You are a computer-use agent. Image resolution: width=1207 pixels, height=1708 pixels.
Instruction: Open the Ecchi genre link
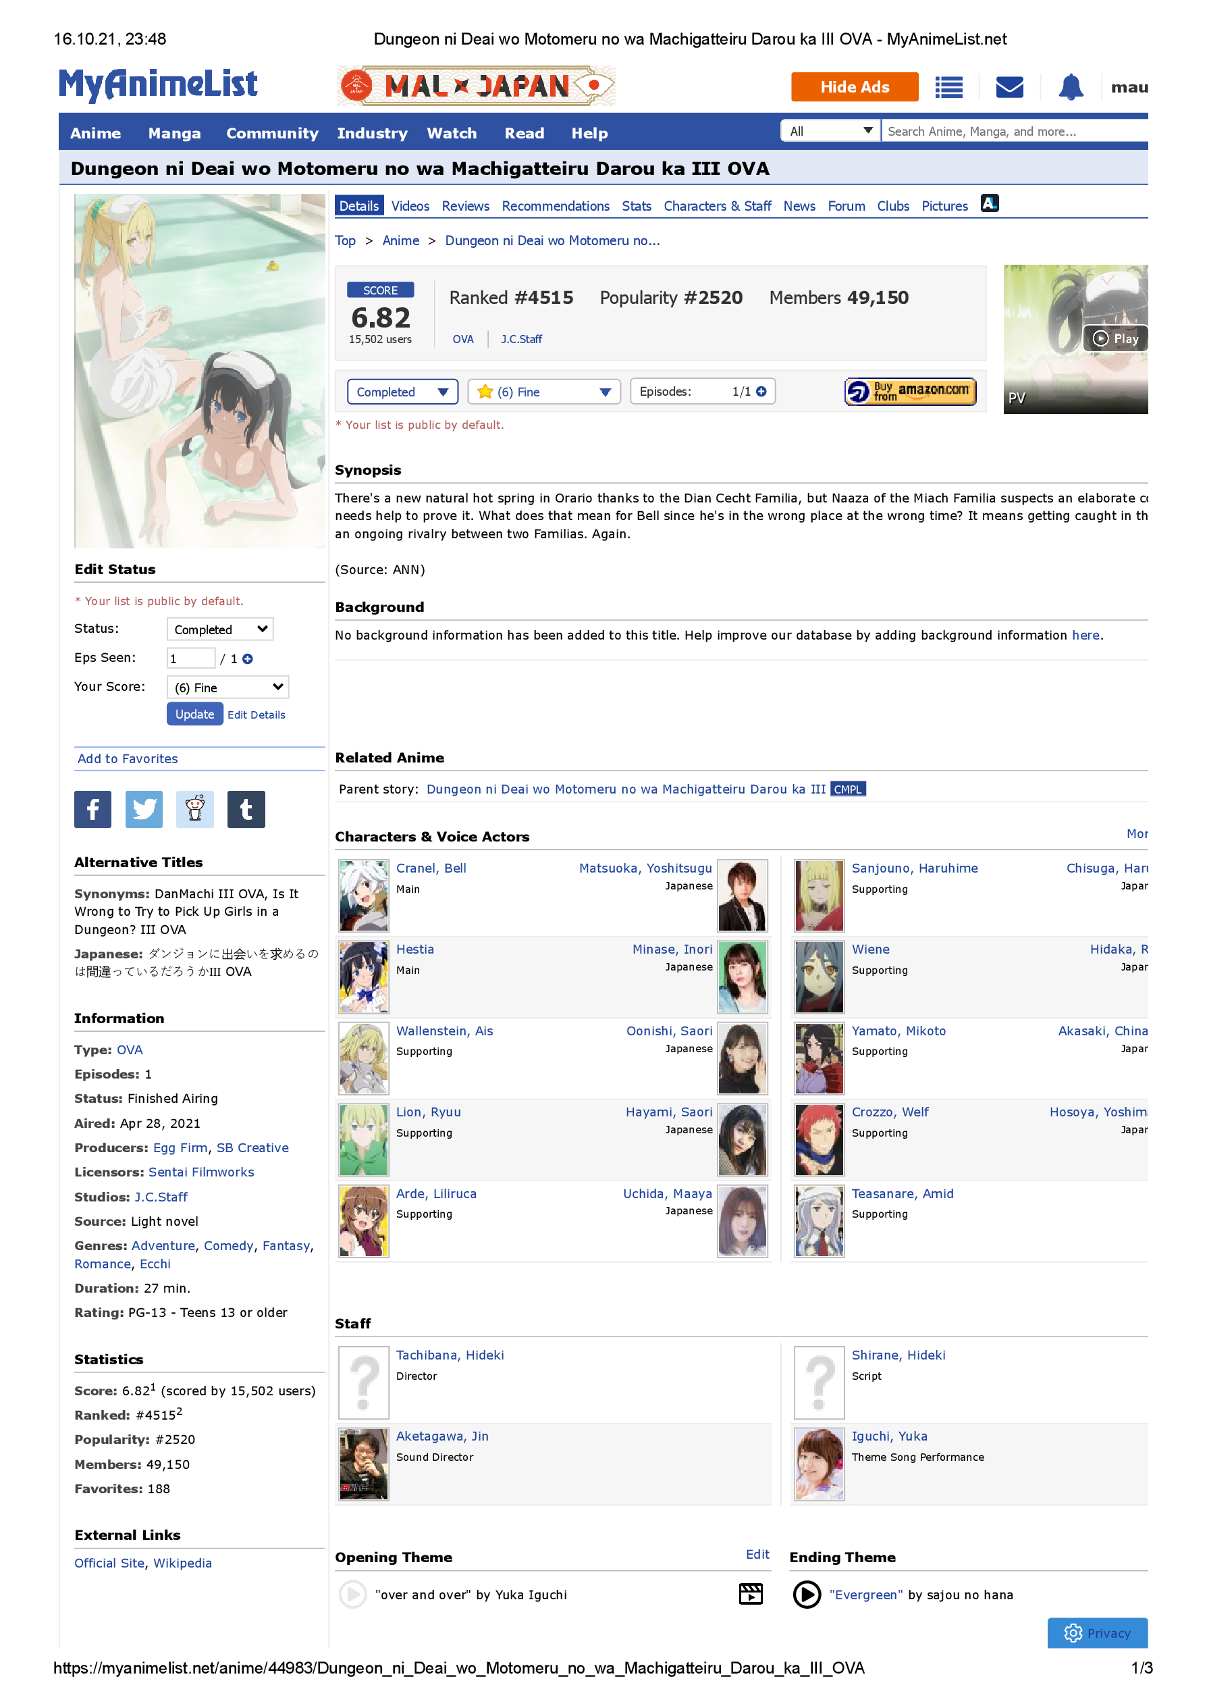click(155, 1264)
